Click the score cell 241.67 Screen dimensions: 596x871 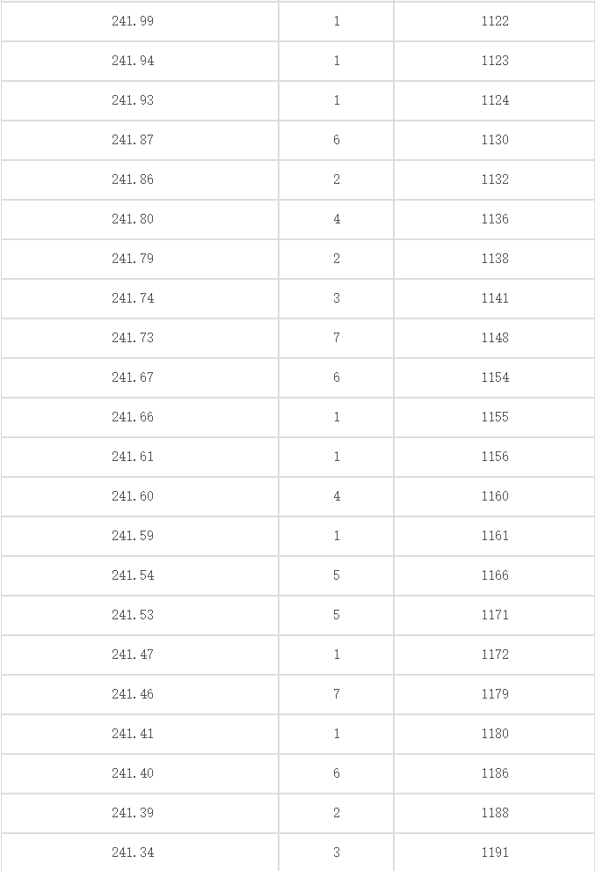pyautogui.click(x=133, y=377)
